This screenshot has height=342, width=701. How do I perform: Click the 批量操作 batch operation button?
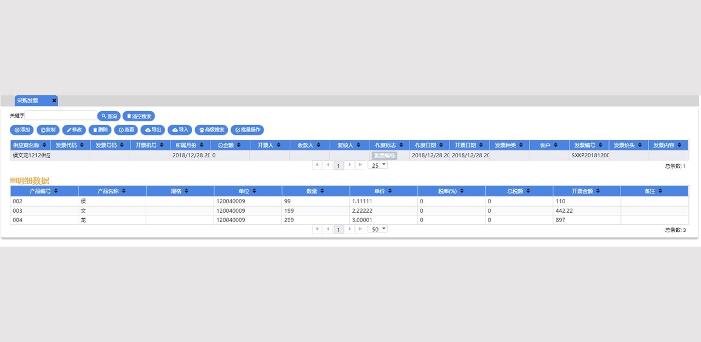coord(247,130)
